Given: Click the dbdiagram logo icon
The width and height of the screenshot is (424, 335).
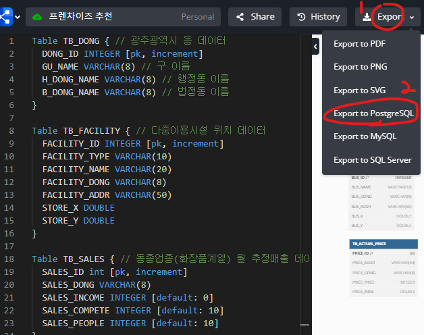Looking at the screenshot, I should click(6, 17).
